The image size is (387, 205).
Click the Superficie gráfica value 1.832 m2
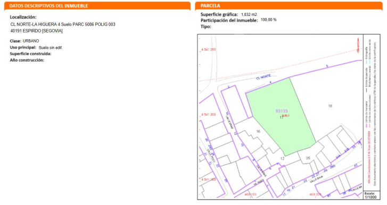[x=249, y=14]
